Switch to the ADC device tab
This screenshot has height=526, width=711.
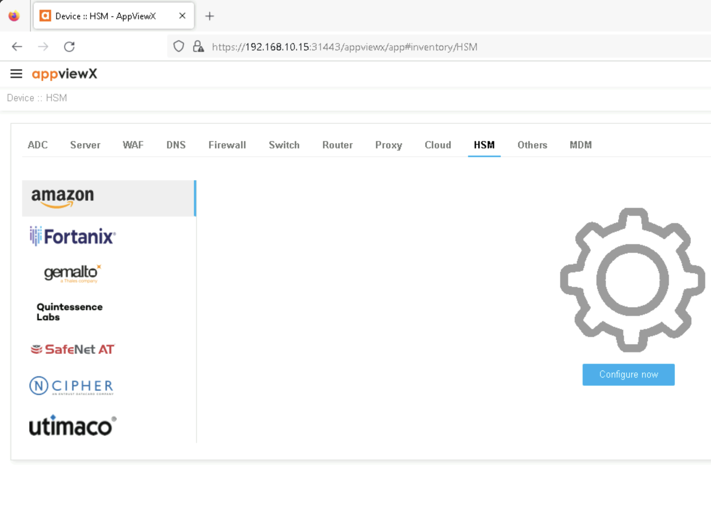click(38, 145)
